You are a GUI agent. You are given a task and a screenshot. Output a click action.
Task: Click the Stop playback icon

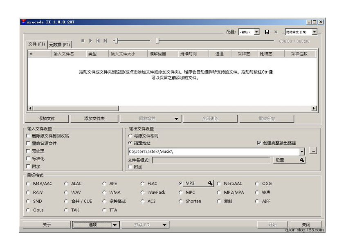pos(83,40)
